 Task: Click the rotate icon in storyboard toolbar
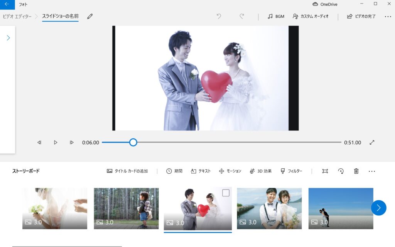341,171
